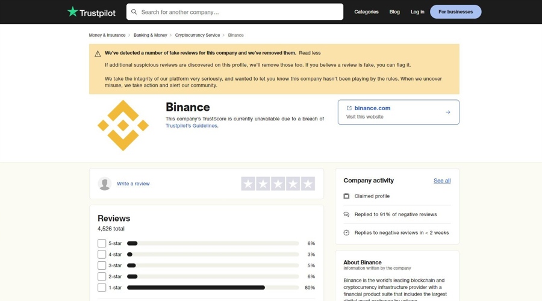Check the 1-star filter checkbox
The height and width of the screenshot is (301, 542).
tap(102, 288)
